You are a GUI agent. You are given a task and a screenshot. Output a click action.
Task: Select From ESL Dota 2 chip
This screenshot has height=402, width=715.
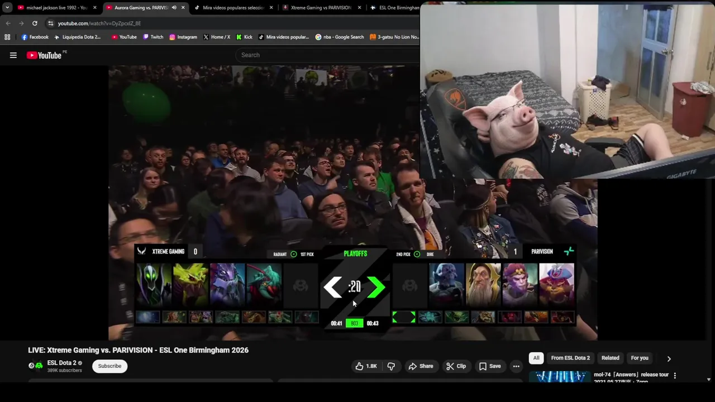(570, 358)
